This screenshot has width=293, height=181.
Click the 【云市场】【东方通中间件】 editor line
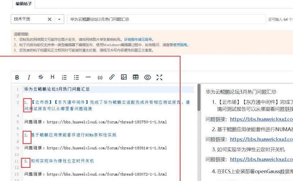[107, 106]
